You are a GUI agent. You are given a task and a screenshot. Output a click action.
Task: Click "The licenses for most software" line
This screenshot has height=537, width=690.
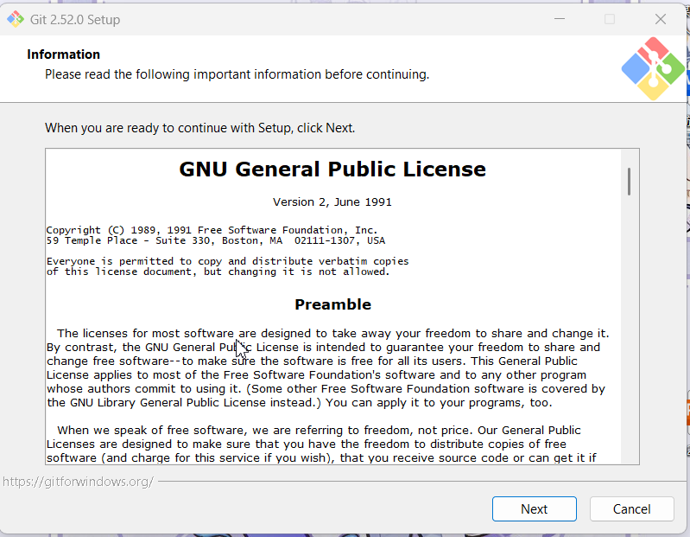(333, 334)
